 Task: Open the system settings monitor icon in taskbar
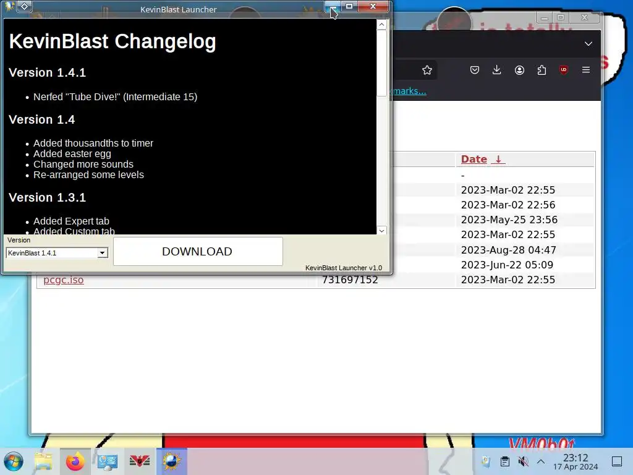coord(108,461)
